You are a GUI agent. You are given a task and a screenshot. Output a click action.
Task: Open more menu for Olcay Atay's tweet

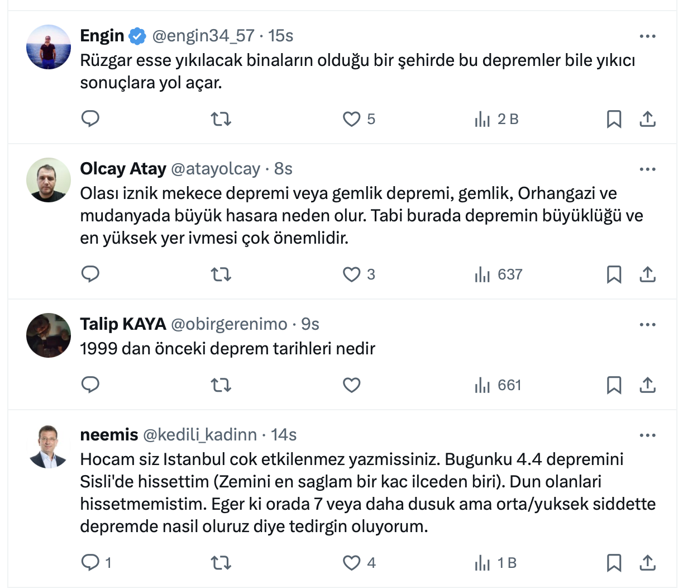(x=647, y=169)
